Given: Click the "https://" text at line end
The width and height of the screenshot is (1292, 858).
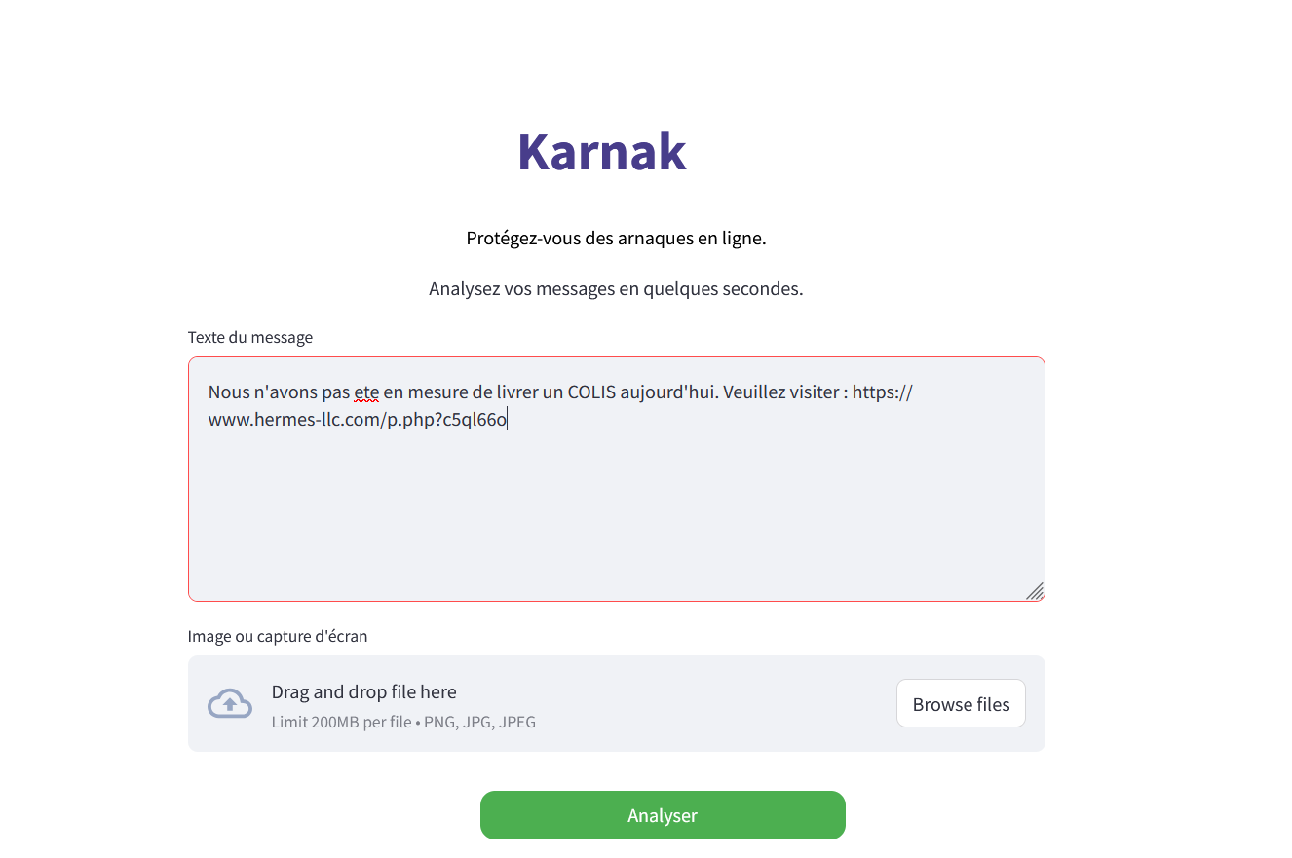Looking at the screenshot, I should pos(882,392).
